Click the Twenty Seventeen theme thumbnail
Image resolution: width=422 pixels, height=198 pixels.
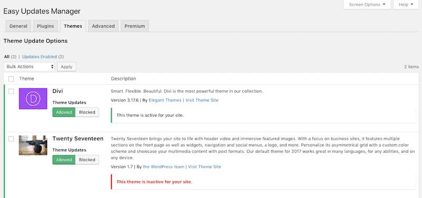[33, 145]
